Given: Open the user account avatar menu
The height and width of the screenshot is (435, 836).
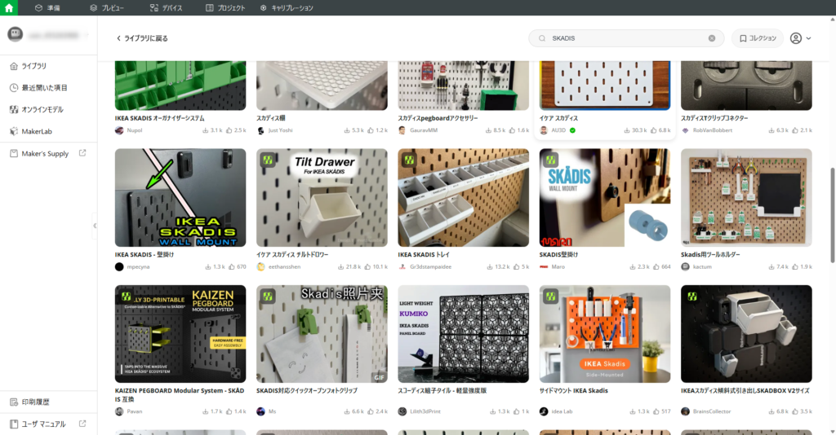Looking at the screenshot, I should pos(796,38).
